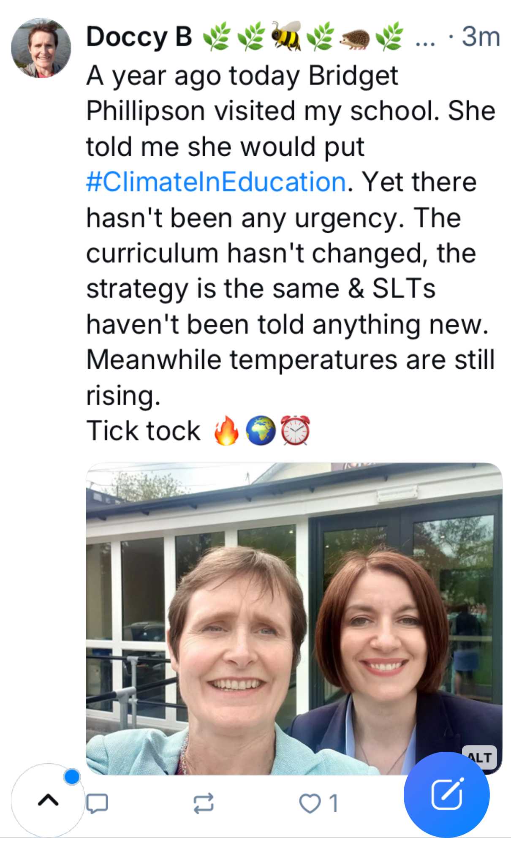Tap the alarm clock emoji
The image size is (511, 846).
pos(296,430)
